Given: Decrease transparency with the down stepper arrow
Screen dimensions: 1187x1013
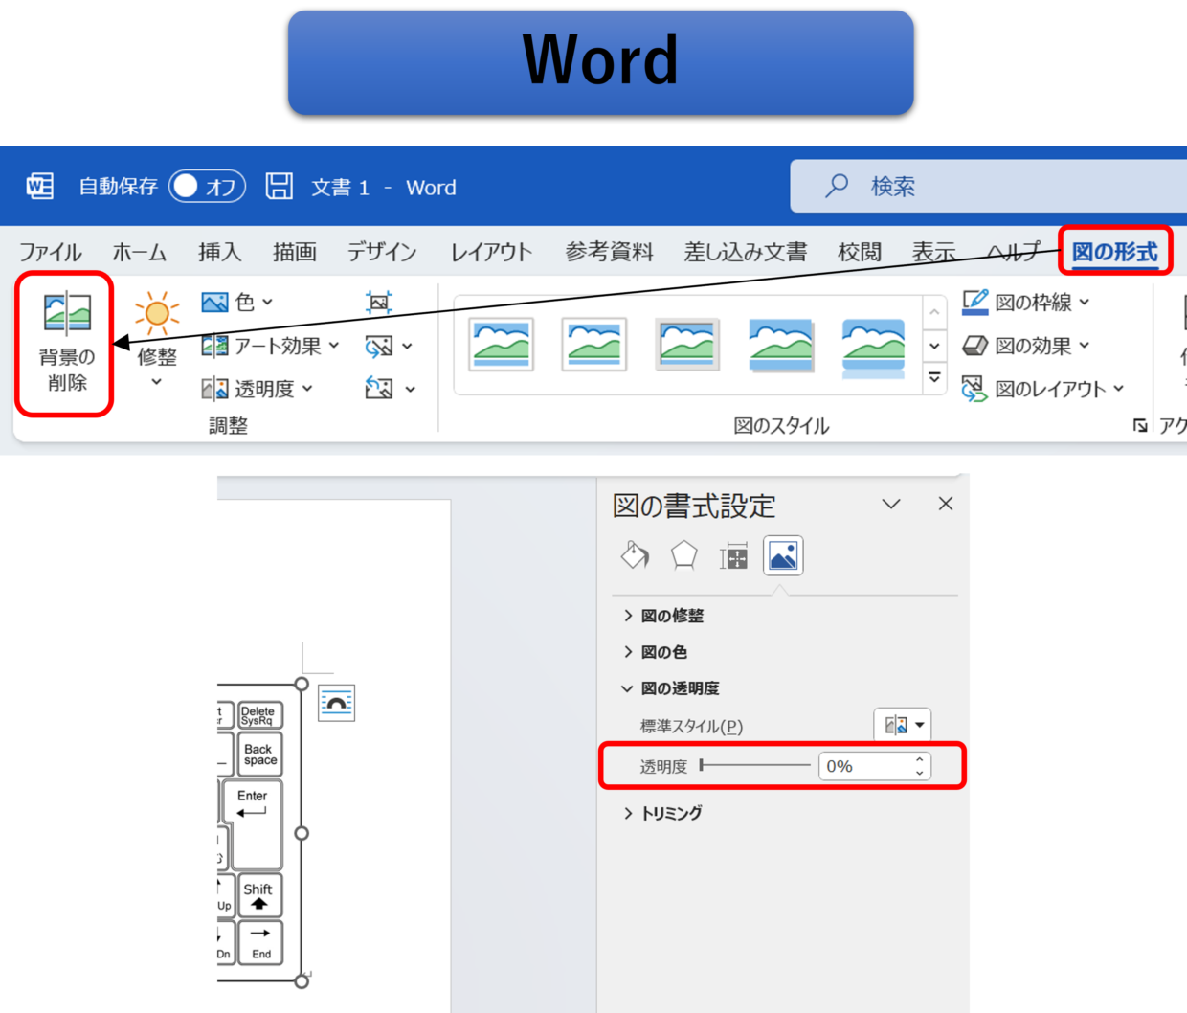Looking at the screenshot, I should click(920, 773).
